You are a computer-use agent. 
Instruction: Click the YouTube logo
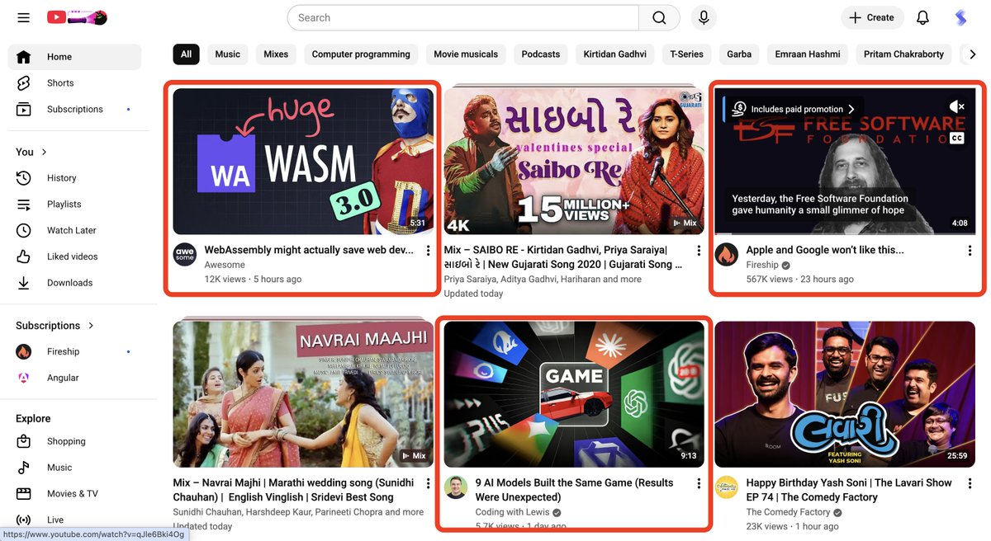point(77,17)
